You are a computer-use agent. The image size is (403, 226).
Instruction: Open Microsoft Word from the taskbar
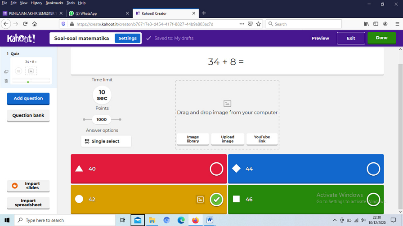(210, 220)
